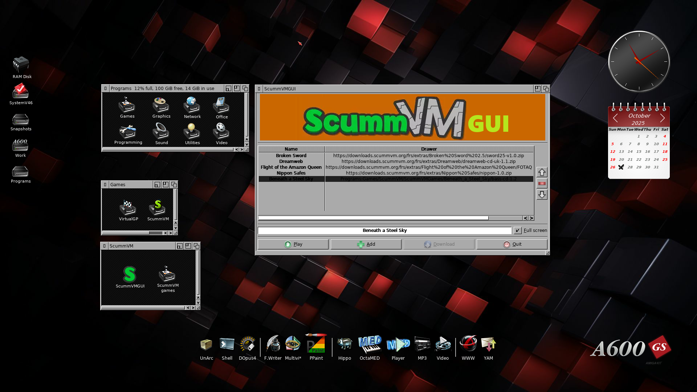Launch OctaMED from the dock
The width and height of the screenshot is (697, 392).
click(x=370, y=345)
